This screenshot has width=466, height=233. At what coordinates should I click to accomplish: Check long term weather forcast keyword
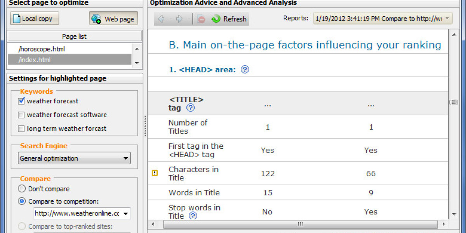coord(21,129)
